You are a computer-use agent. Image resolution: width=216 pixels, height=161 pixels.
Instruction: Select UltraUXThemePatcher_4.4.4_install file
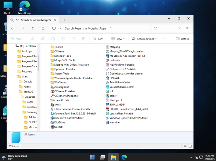(x=127, y=109)
